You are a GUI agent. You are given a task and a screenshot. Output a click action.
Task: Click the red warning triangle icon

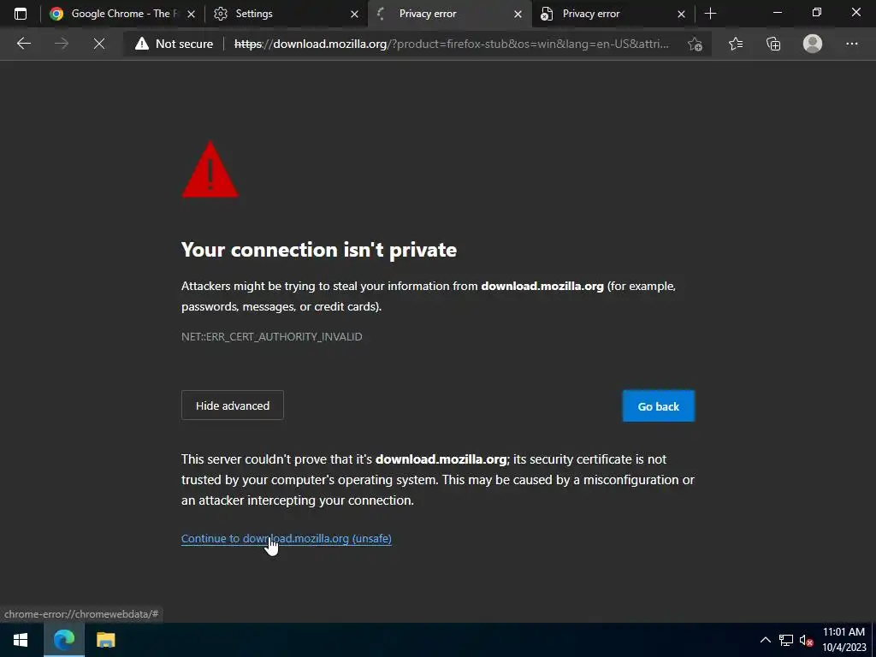(x=210, y=169)
